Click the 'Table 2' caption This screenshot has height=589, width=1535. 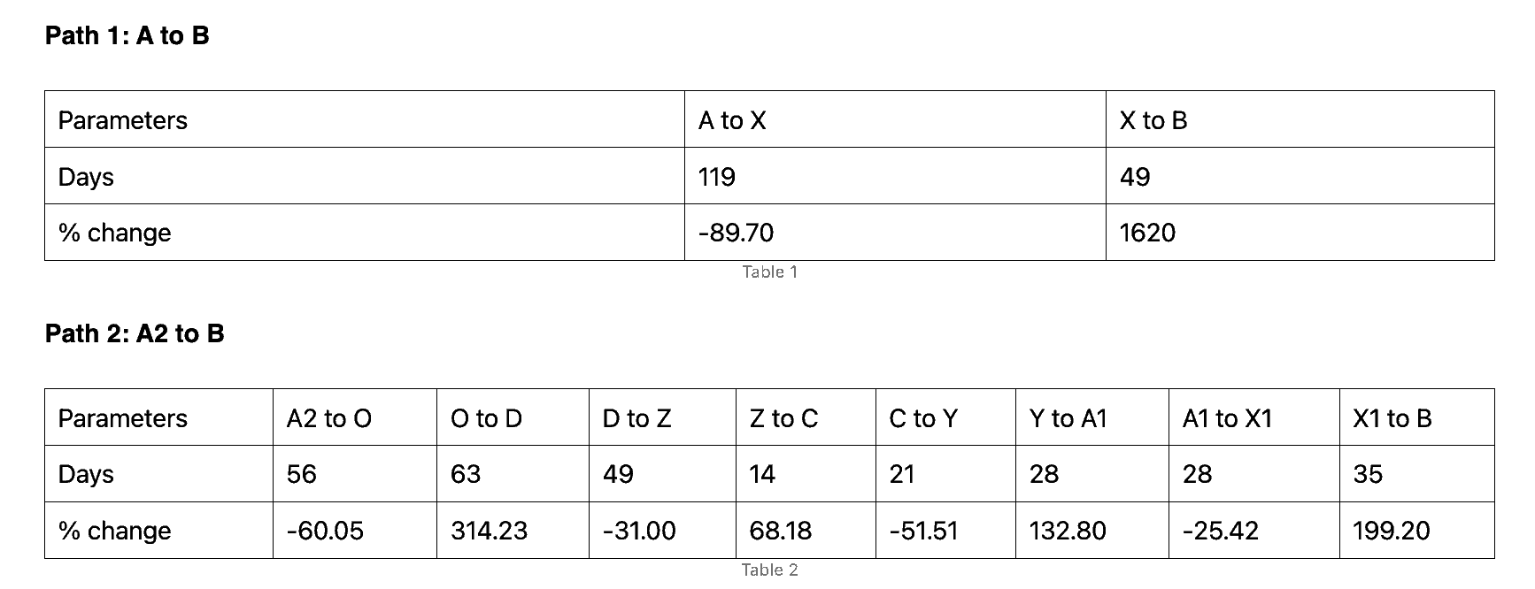(769, 570)
